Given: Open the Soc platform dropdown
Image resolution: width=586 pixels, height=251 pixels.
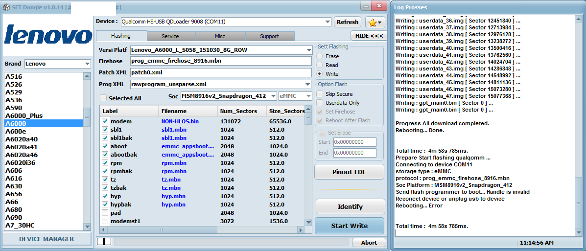Looking at the screenshot, I should pos(273,96).
